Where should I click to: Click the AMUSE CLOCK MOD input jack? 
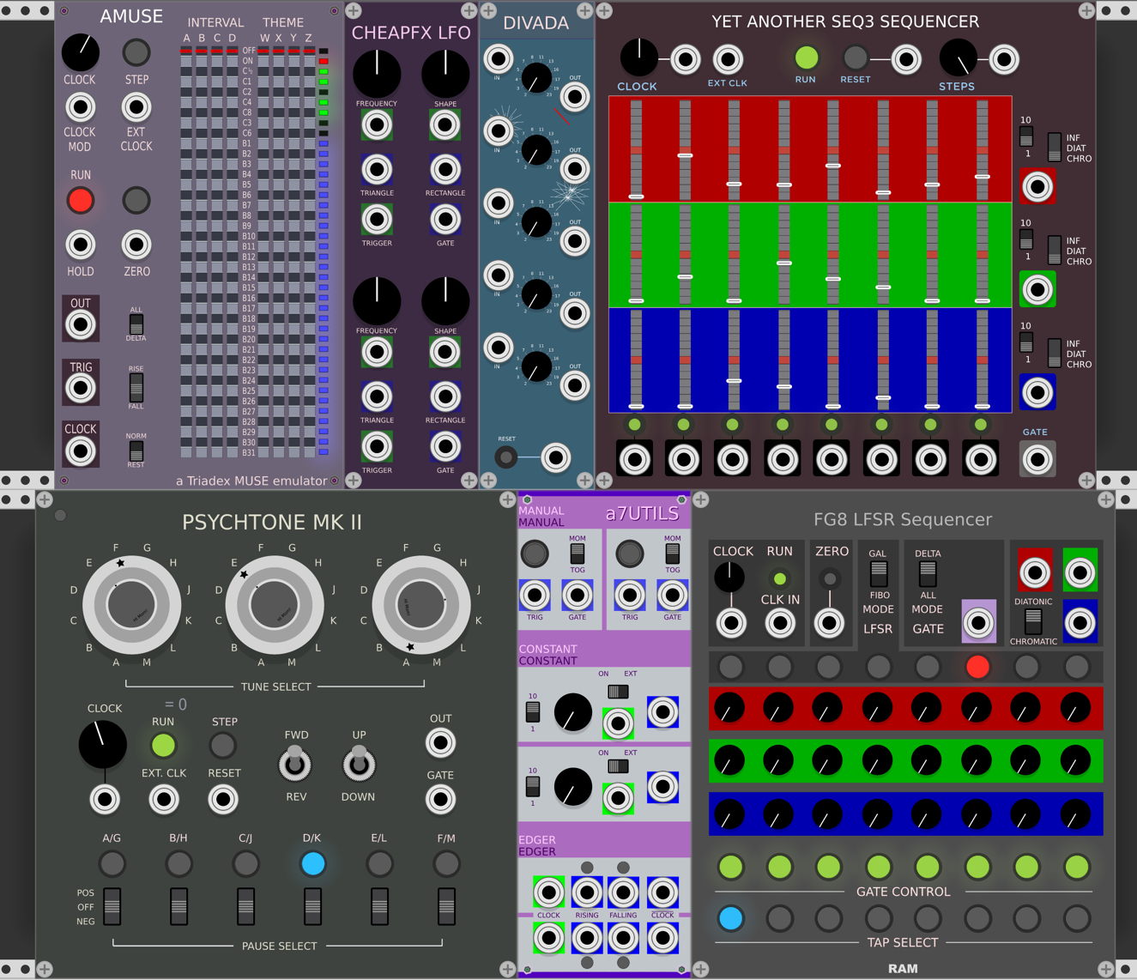(80, 108)
